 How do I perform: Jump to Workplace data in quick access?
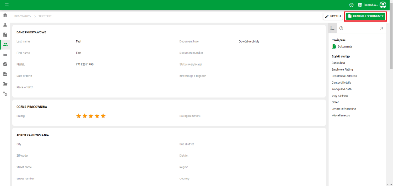coord(341,89)
